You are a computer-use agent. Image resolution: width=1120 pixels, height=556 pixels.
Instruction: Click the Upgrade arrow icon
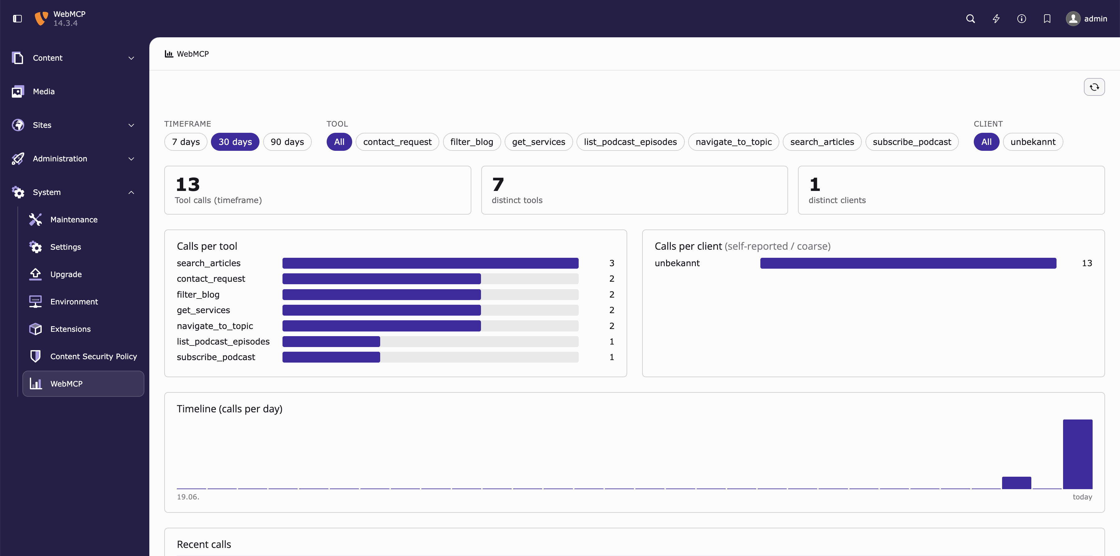click(35, 274)
